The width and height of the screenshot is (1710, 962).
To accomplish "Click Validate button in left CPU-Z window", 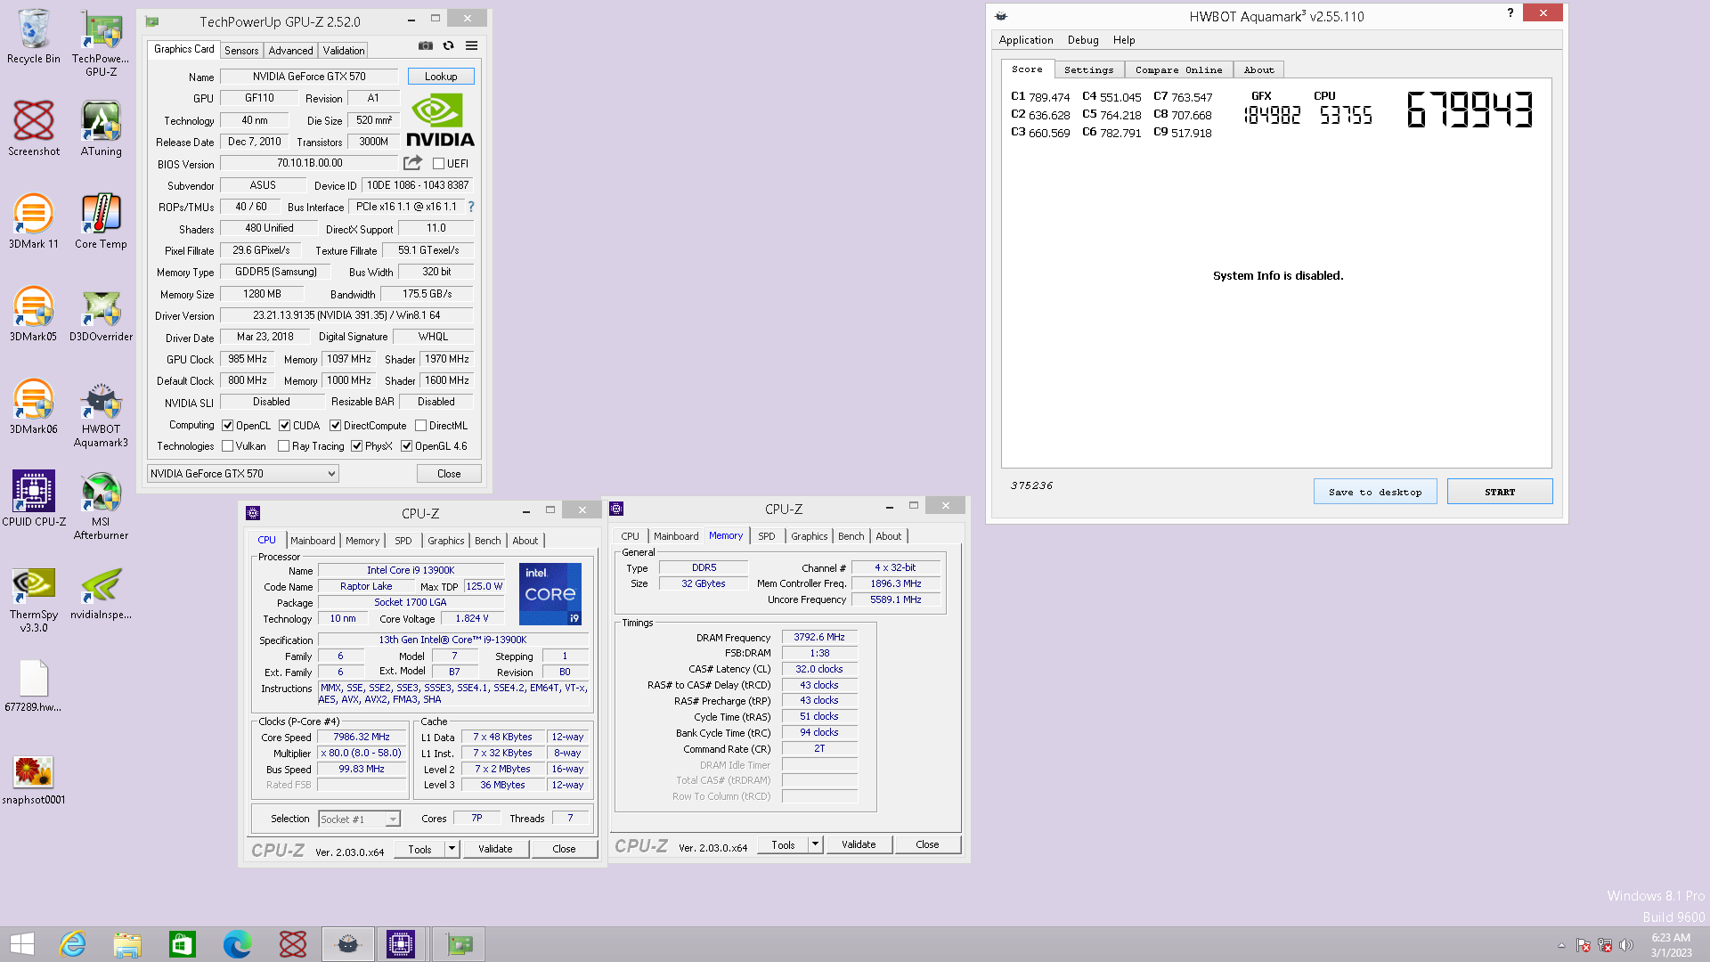I will 495,849.
